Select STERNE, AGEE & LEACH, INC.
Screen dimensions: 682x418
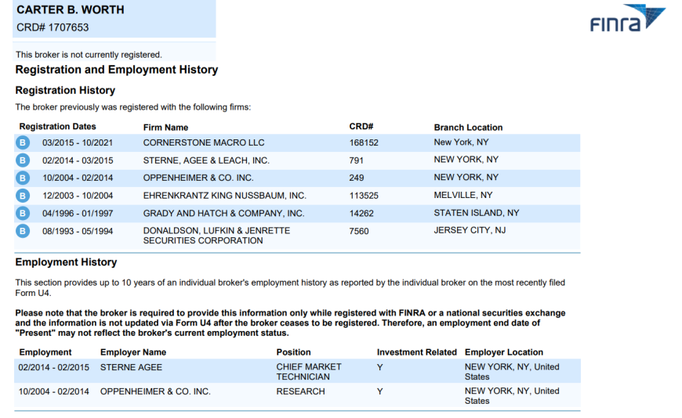point(206,160)
